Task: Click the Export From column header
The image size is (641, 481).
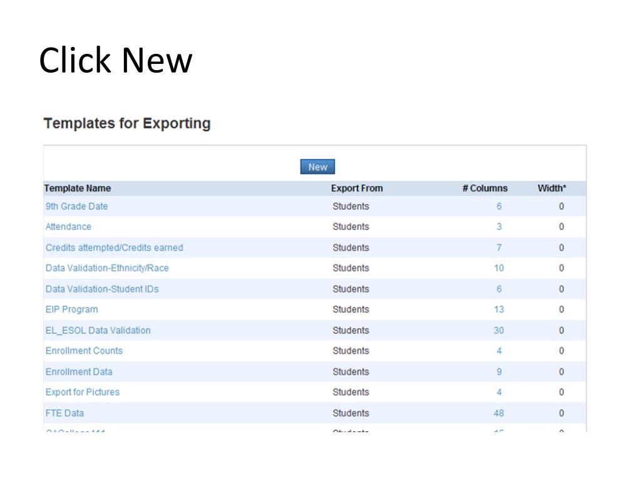Action: [357, 188]
